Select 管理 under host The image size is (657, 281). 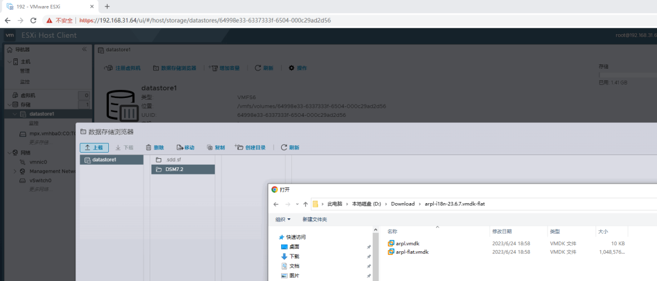click(25, 71)
